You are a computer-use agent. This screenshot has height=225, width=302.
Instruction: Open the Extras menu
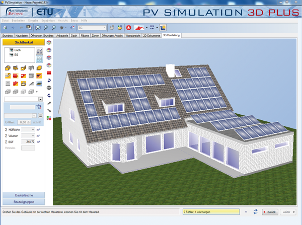[x=74, y=21]
